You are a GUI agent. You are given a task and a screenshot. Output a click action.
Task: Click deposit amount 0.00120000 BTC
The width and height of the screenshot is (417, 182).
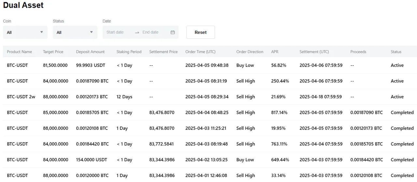[92, 175]
